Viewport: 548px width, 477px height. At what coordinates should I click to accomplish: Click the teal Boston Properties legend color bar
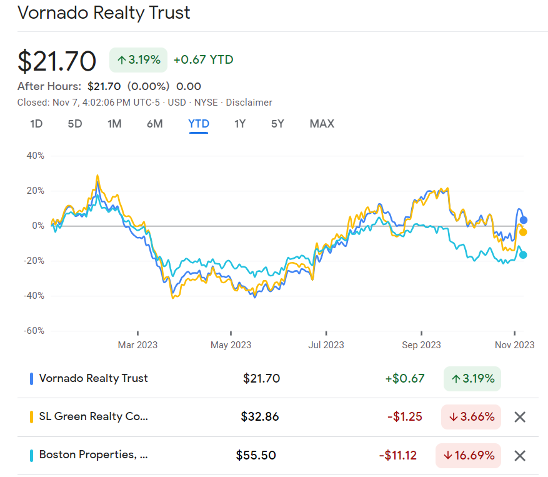[31, 455]
